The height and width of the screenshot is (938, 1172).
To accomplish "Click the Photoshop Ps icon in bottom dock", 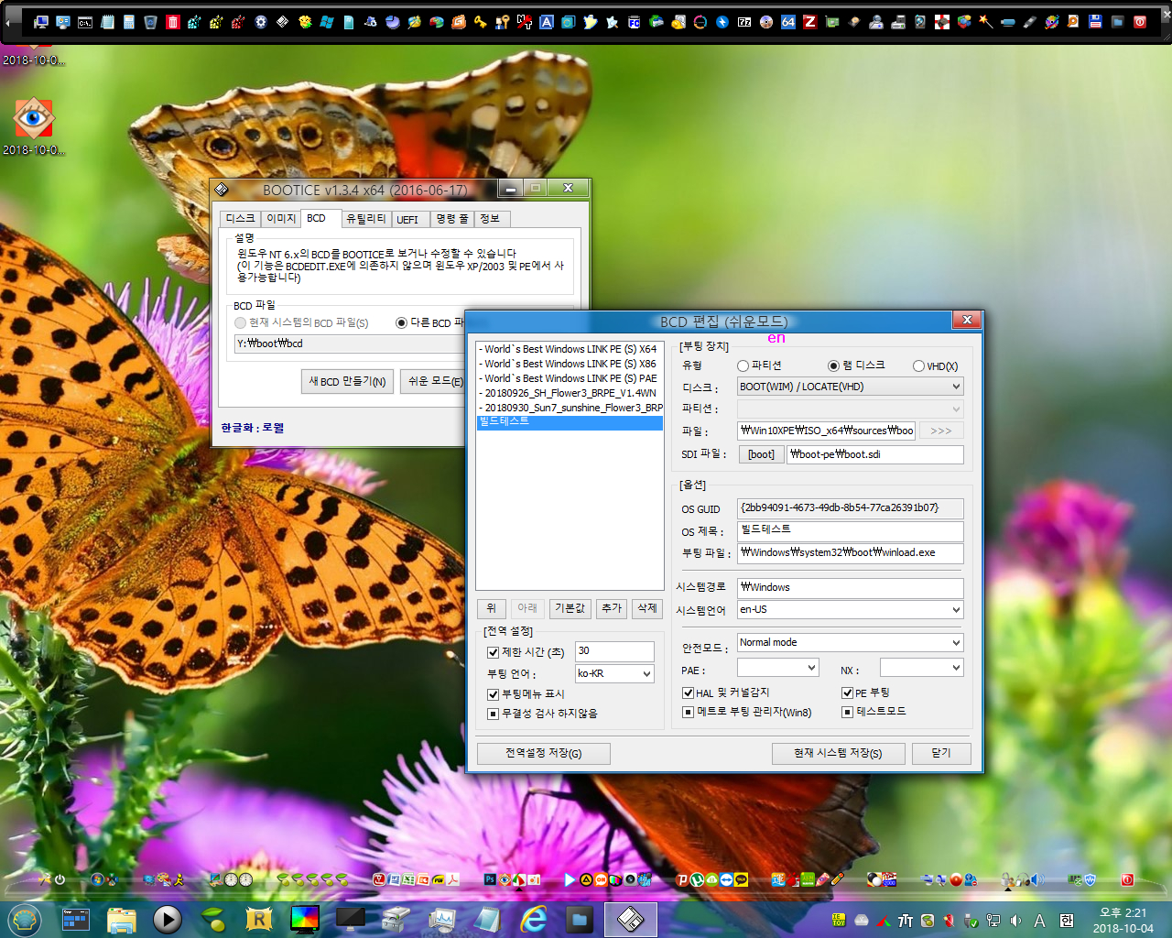I will point(490,879).
